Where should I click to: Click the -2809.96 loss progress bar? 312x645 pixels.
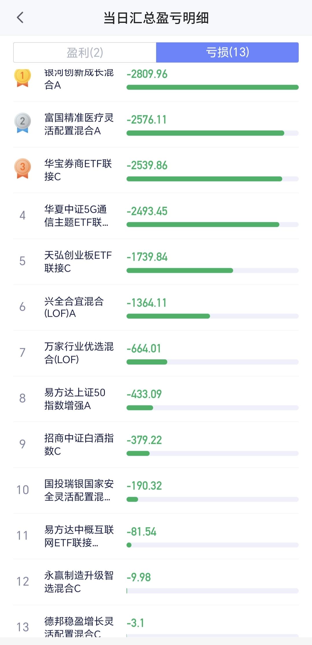[x=212, y=87]
